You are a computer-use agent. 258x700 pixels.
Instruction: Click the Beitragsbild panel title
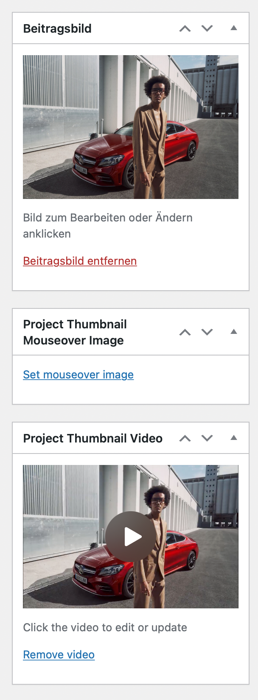click(57, 29)
